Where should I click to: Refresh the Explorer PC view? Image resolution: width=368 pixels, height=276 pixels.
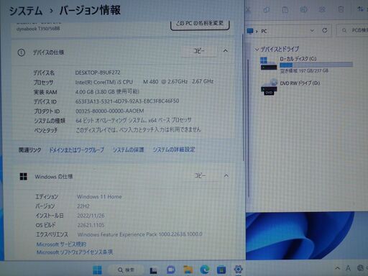(x=325, y=30)
